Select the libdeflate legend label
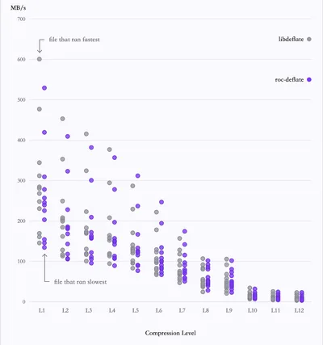The height and width of the screenshot is (345, 323). click(x=291, y=40)
